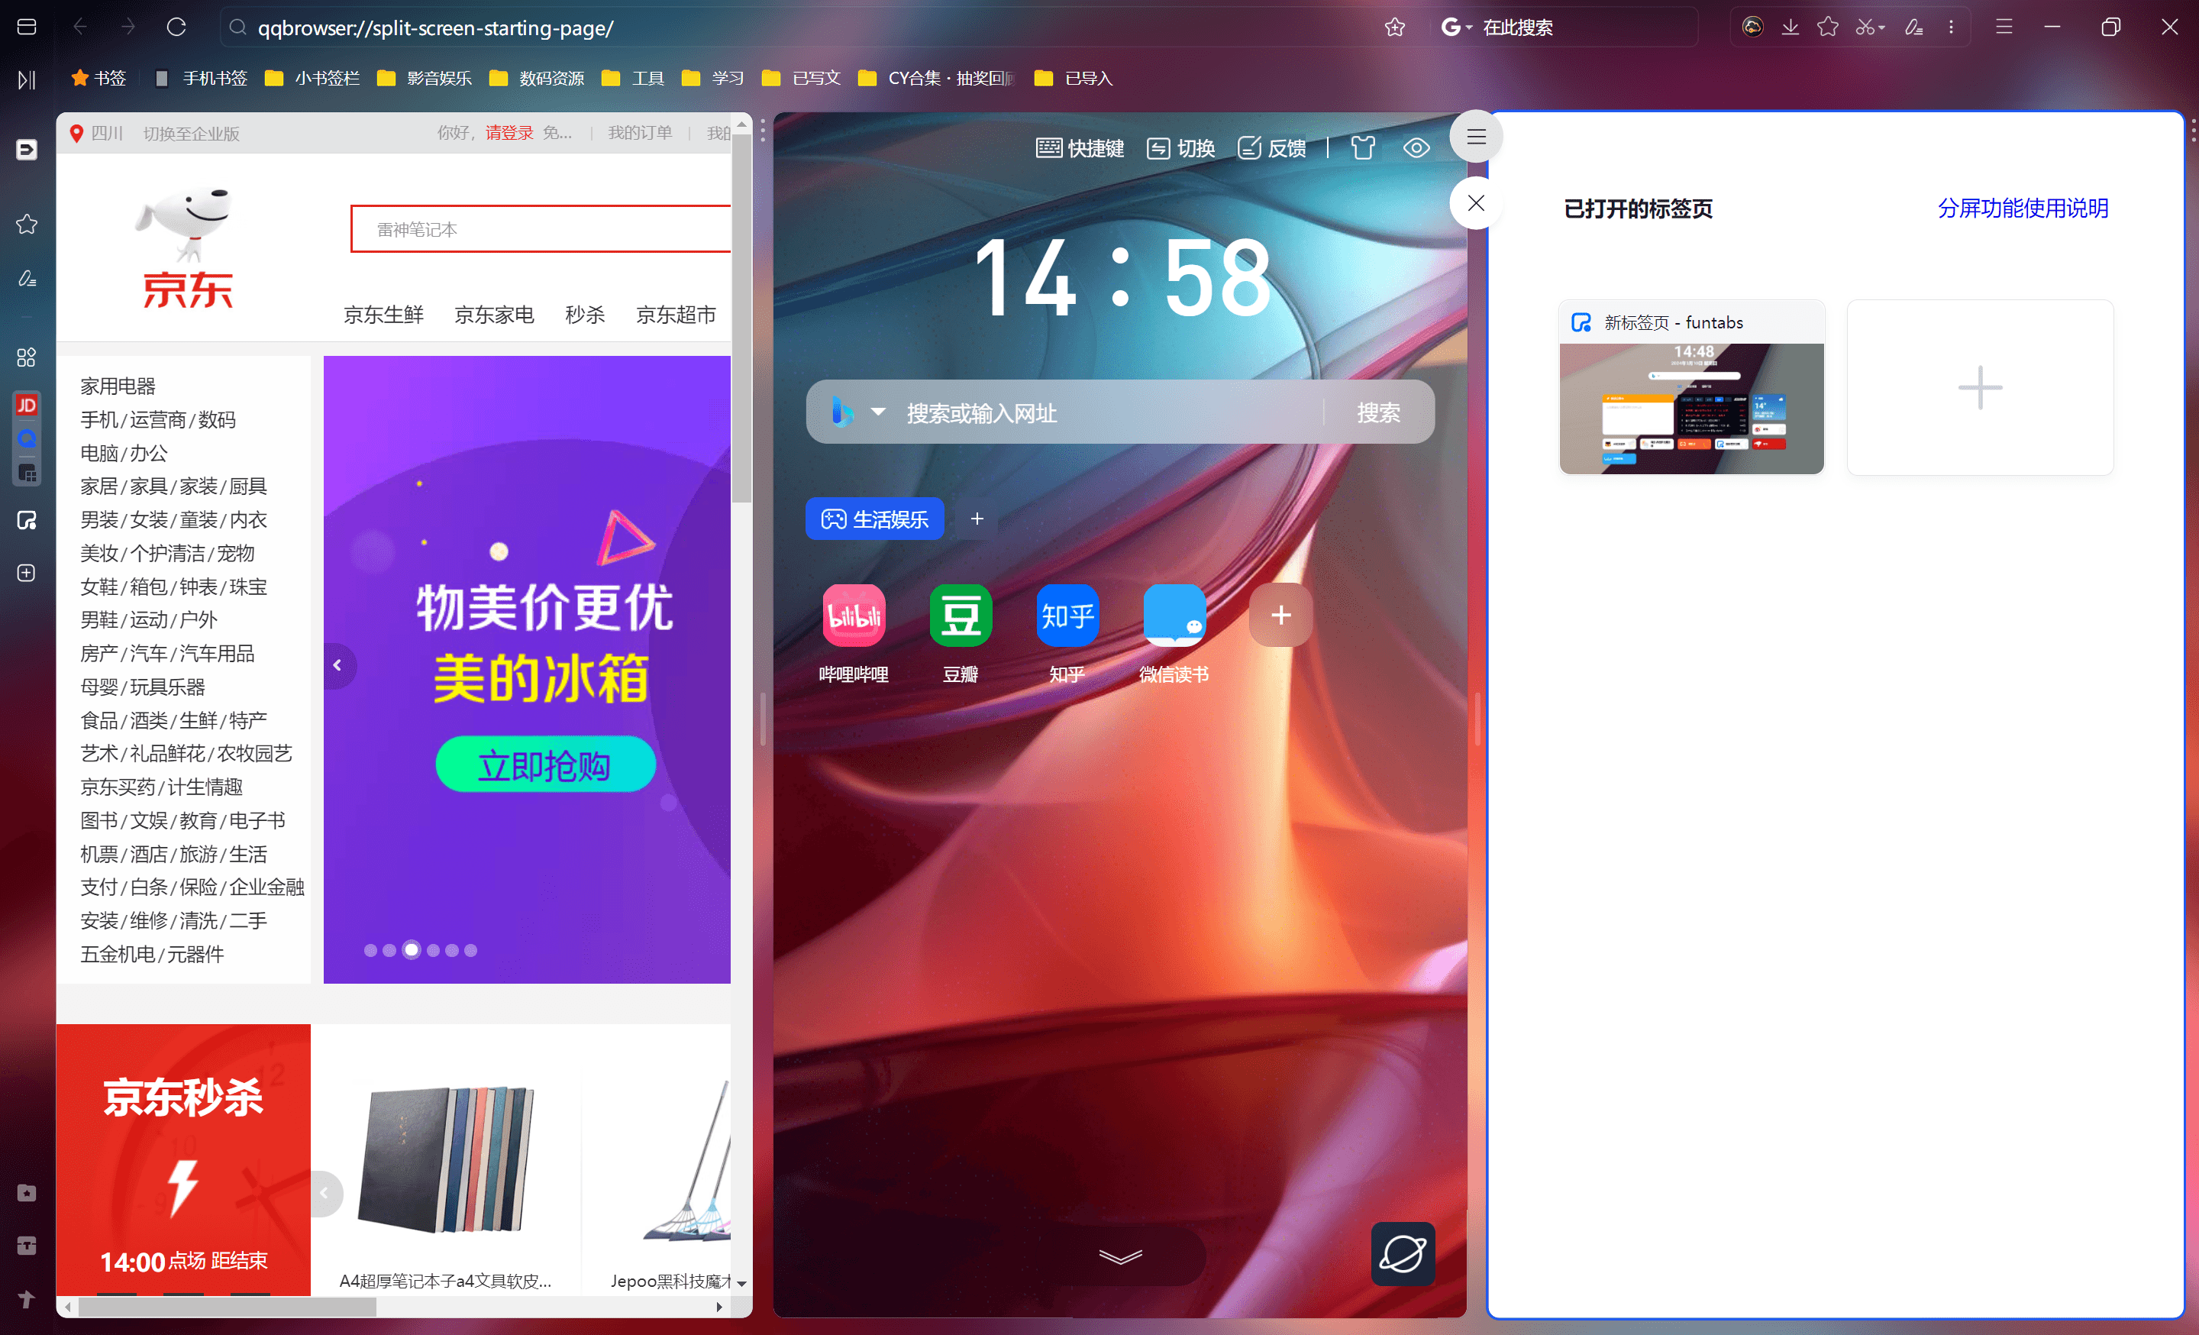Expand the Bing search engine dropdown arrow
The height and width of the screenshot is (1335, 2199).
coord(878,412)
